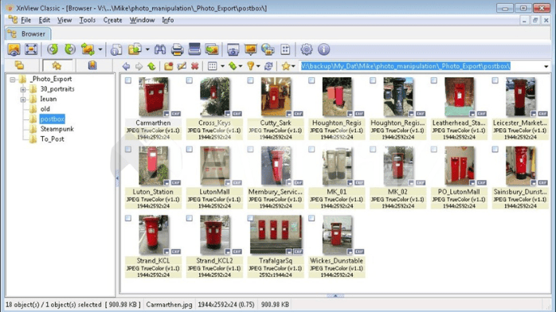This screenshot has width=556, height=312.
Task: Open the Edit menu
Action: (45, 20)
